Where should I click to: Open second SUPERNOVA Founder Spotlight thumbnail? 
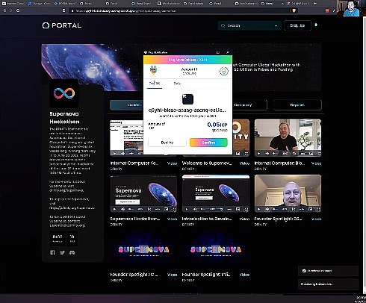tap(216, 249)
